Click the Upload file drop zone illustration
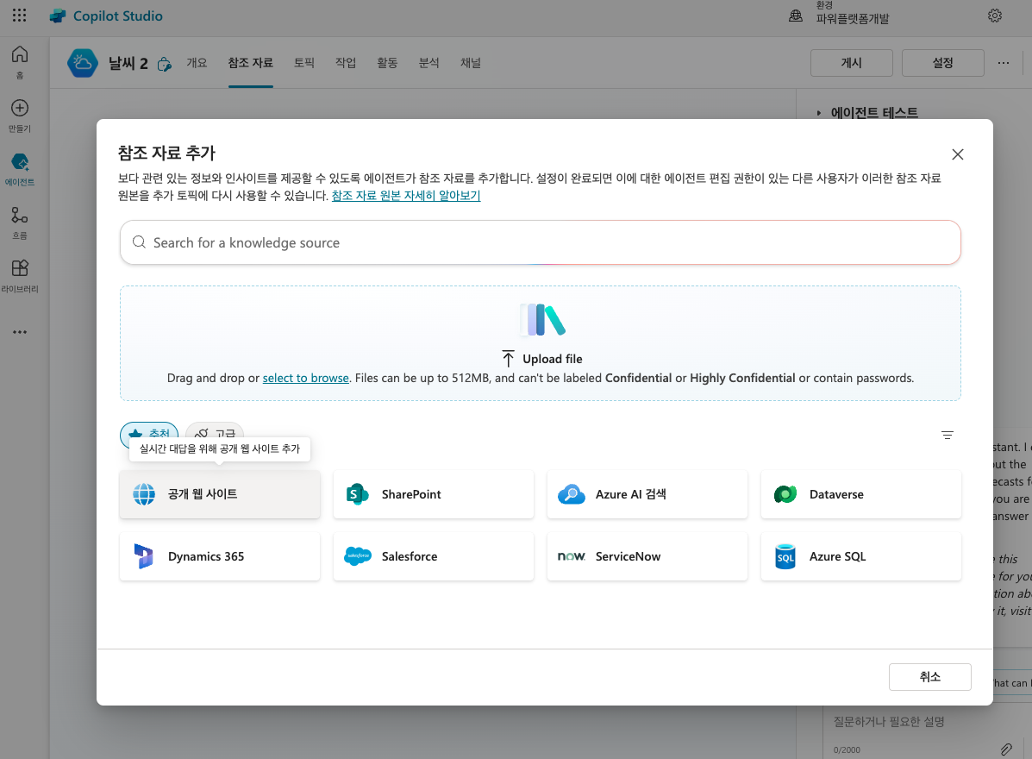Viewport: 1032px width, 759px height. click(542, 320)
